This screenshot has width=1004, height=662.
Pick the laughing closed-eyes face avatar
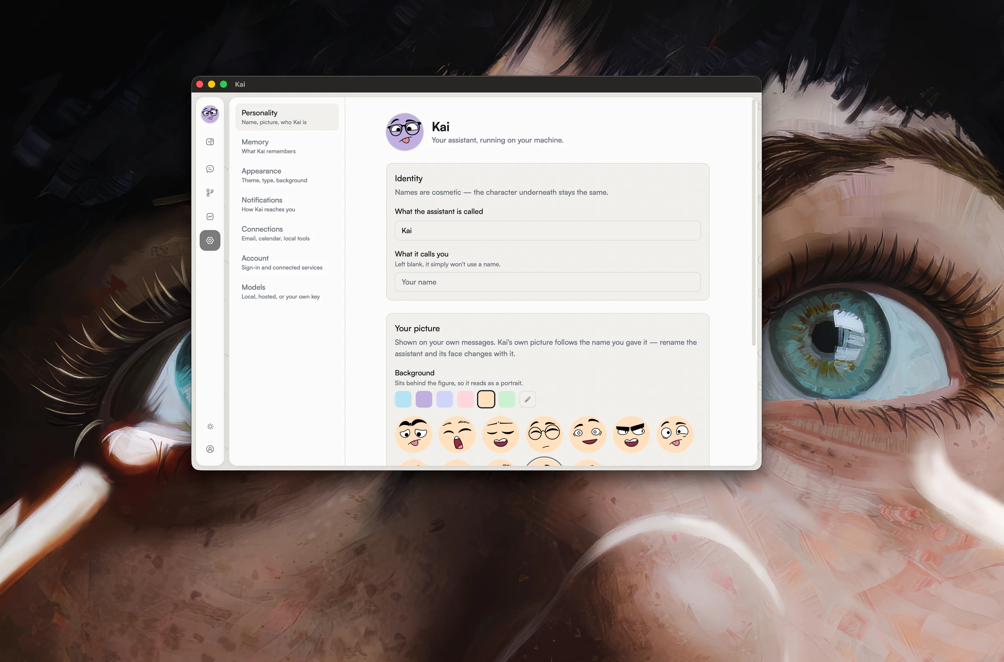point(501,435)
